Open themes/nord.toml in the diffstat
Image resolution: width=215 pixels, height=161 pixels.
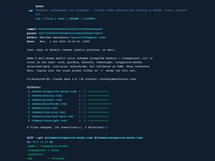click(45, 108)
